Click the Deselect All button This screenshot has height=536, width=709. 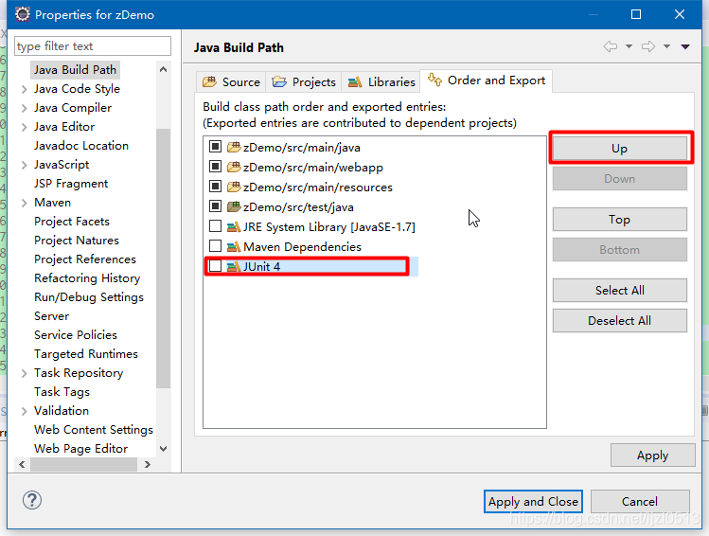click(619, 321)
